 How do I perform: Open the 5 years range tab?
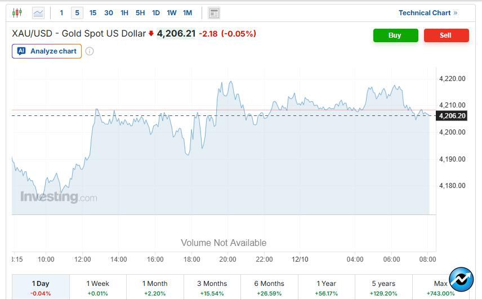point(383,288)
